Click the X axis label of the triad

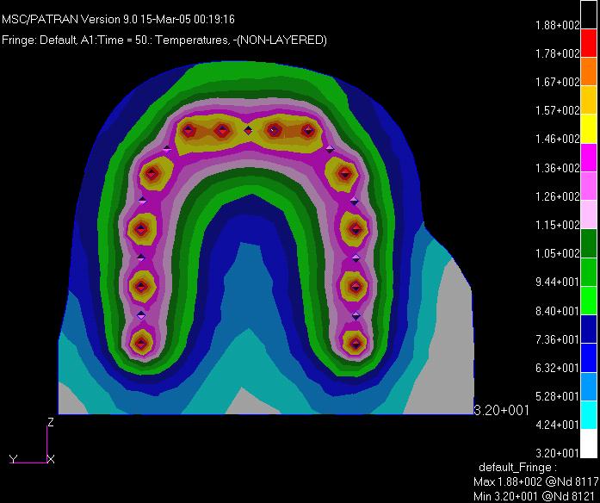(x=51, y=460)
